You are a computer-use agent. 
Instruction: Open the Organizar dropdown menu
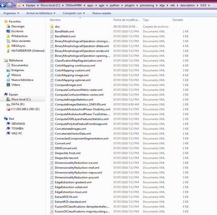pos(11,13)
